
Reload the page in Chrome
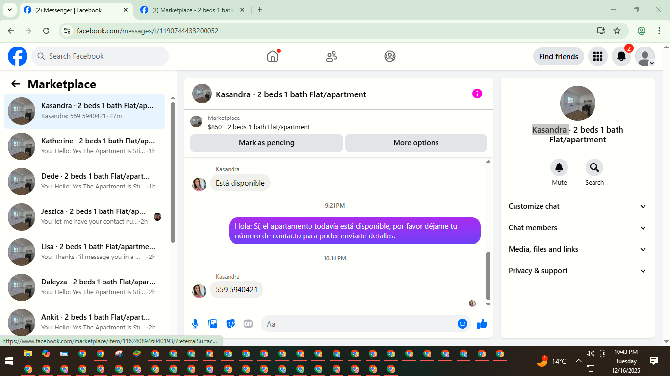tap(46, 31)
